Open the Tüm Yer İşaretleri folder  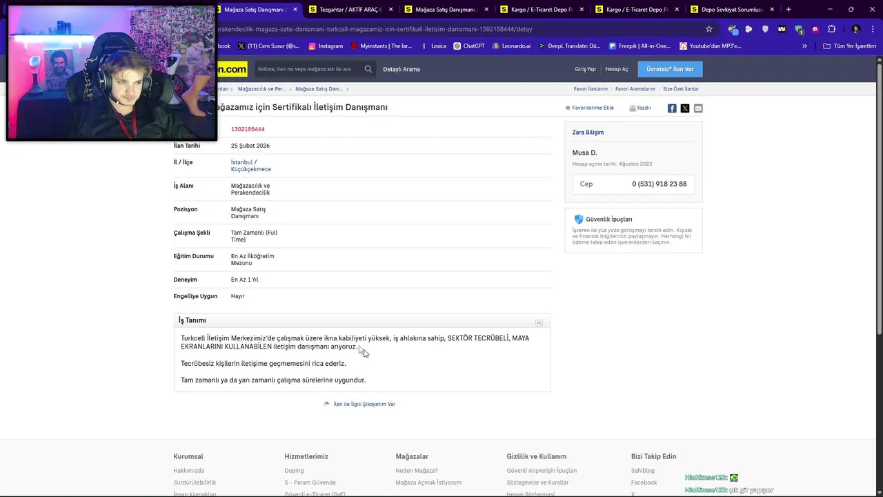(x=850, y=46)
